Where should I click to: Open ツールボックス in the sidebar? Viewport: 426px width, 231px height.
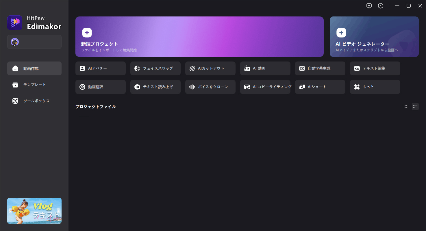coord(34,101)
